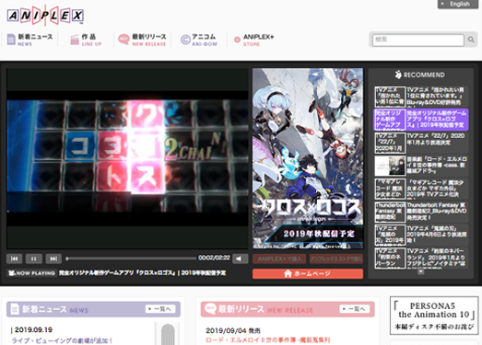The height and width of the screenshot is (345, 482).
Task: Click the magnifier search icon
Action: pos(471,40)
